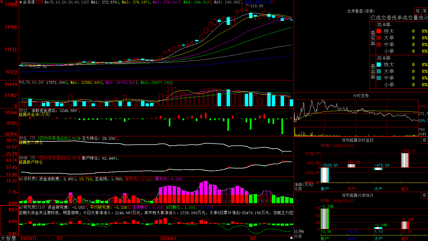Screen dimensions: 428x241
Task: Change the 日线 period label
Action: (x=39, y=2)
